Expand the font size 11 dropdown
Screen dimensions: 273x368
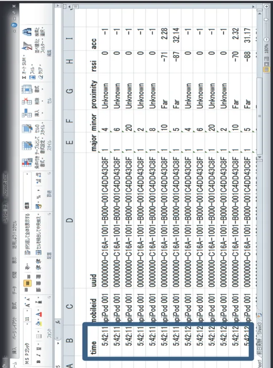(x=27, y=315)
